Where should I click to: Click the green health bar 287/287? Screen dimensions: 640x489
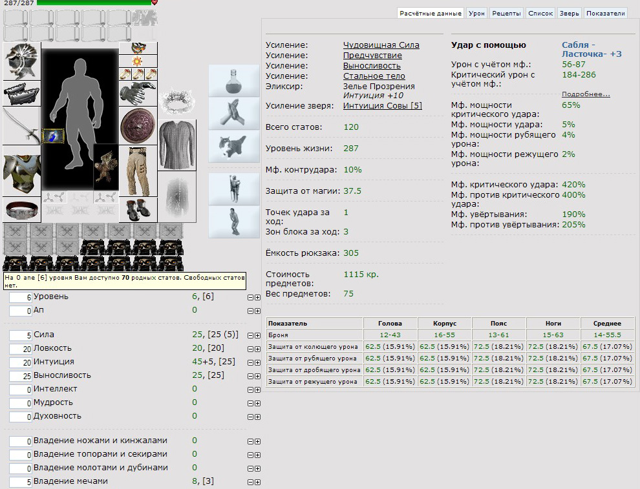point(94,3)
